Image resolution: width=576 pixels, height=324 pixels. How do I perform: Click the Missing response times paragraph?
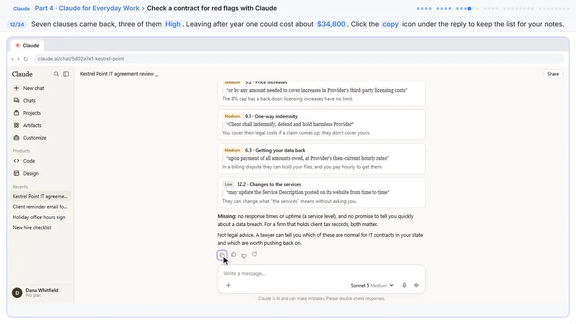315,220
